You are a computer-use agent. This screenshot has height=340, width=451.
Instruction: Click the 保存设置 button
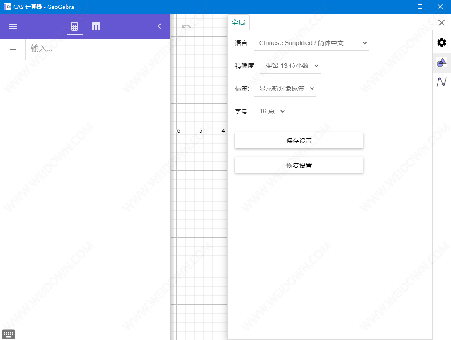(x=299, y=140)
